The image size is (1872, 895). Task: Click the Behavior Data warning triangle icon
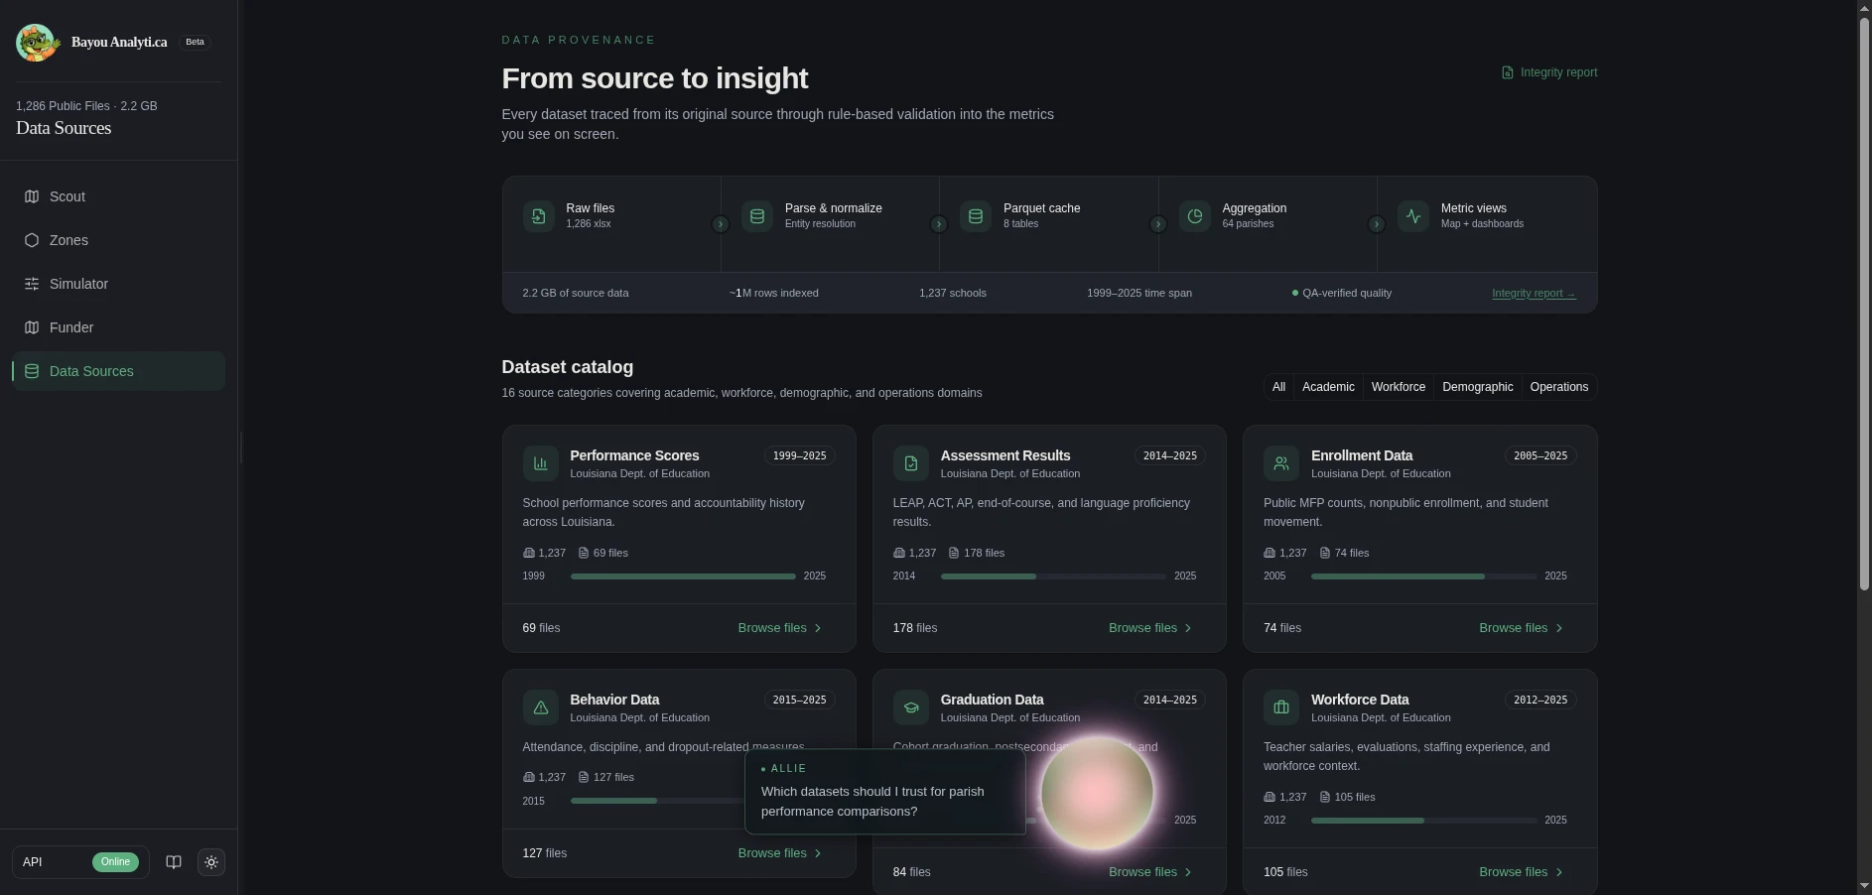click(541, 707)
